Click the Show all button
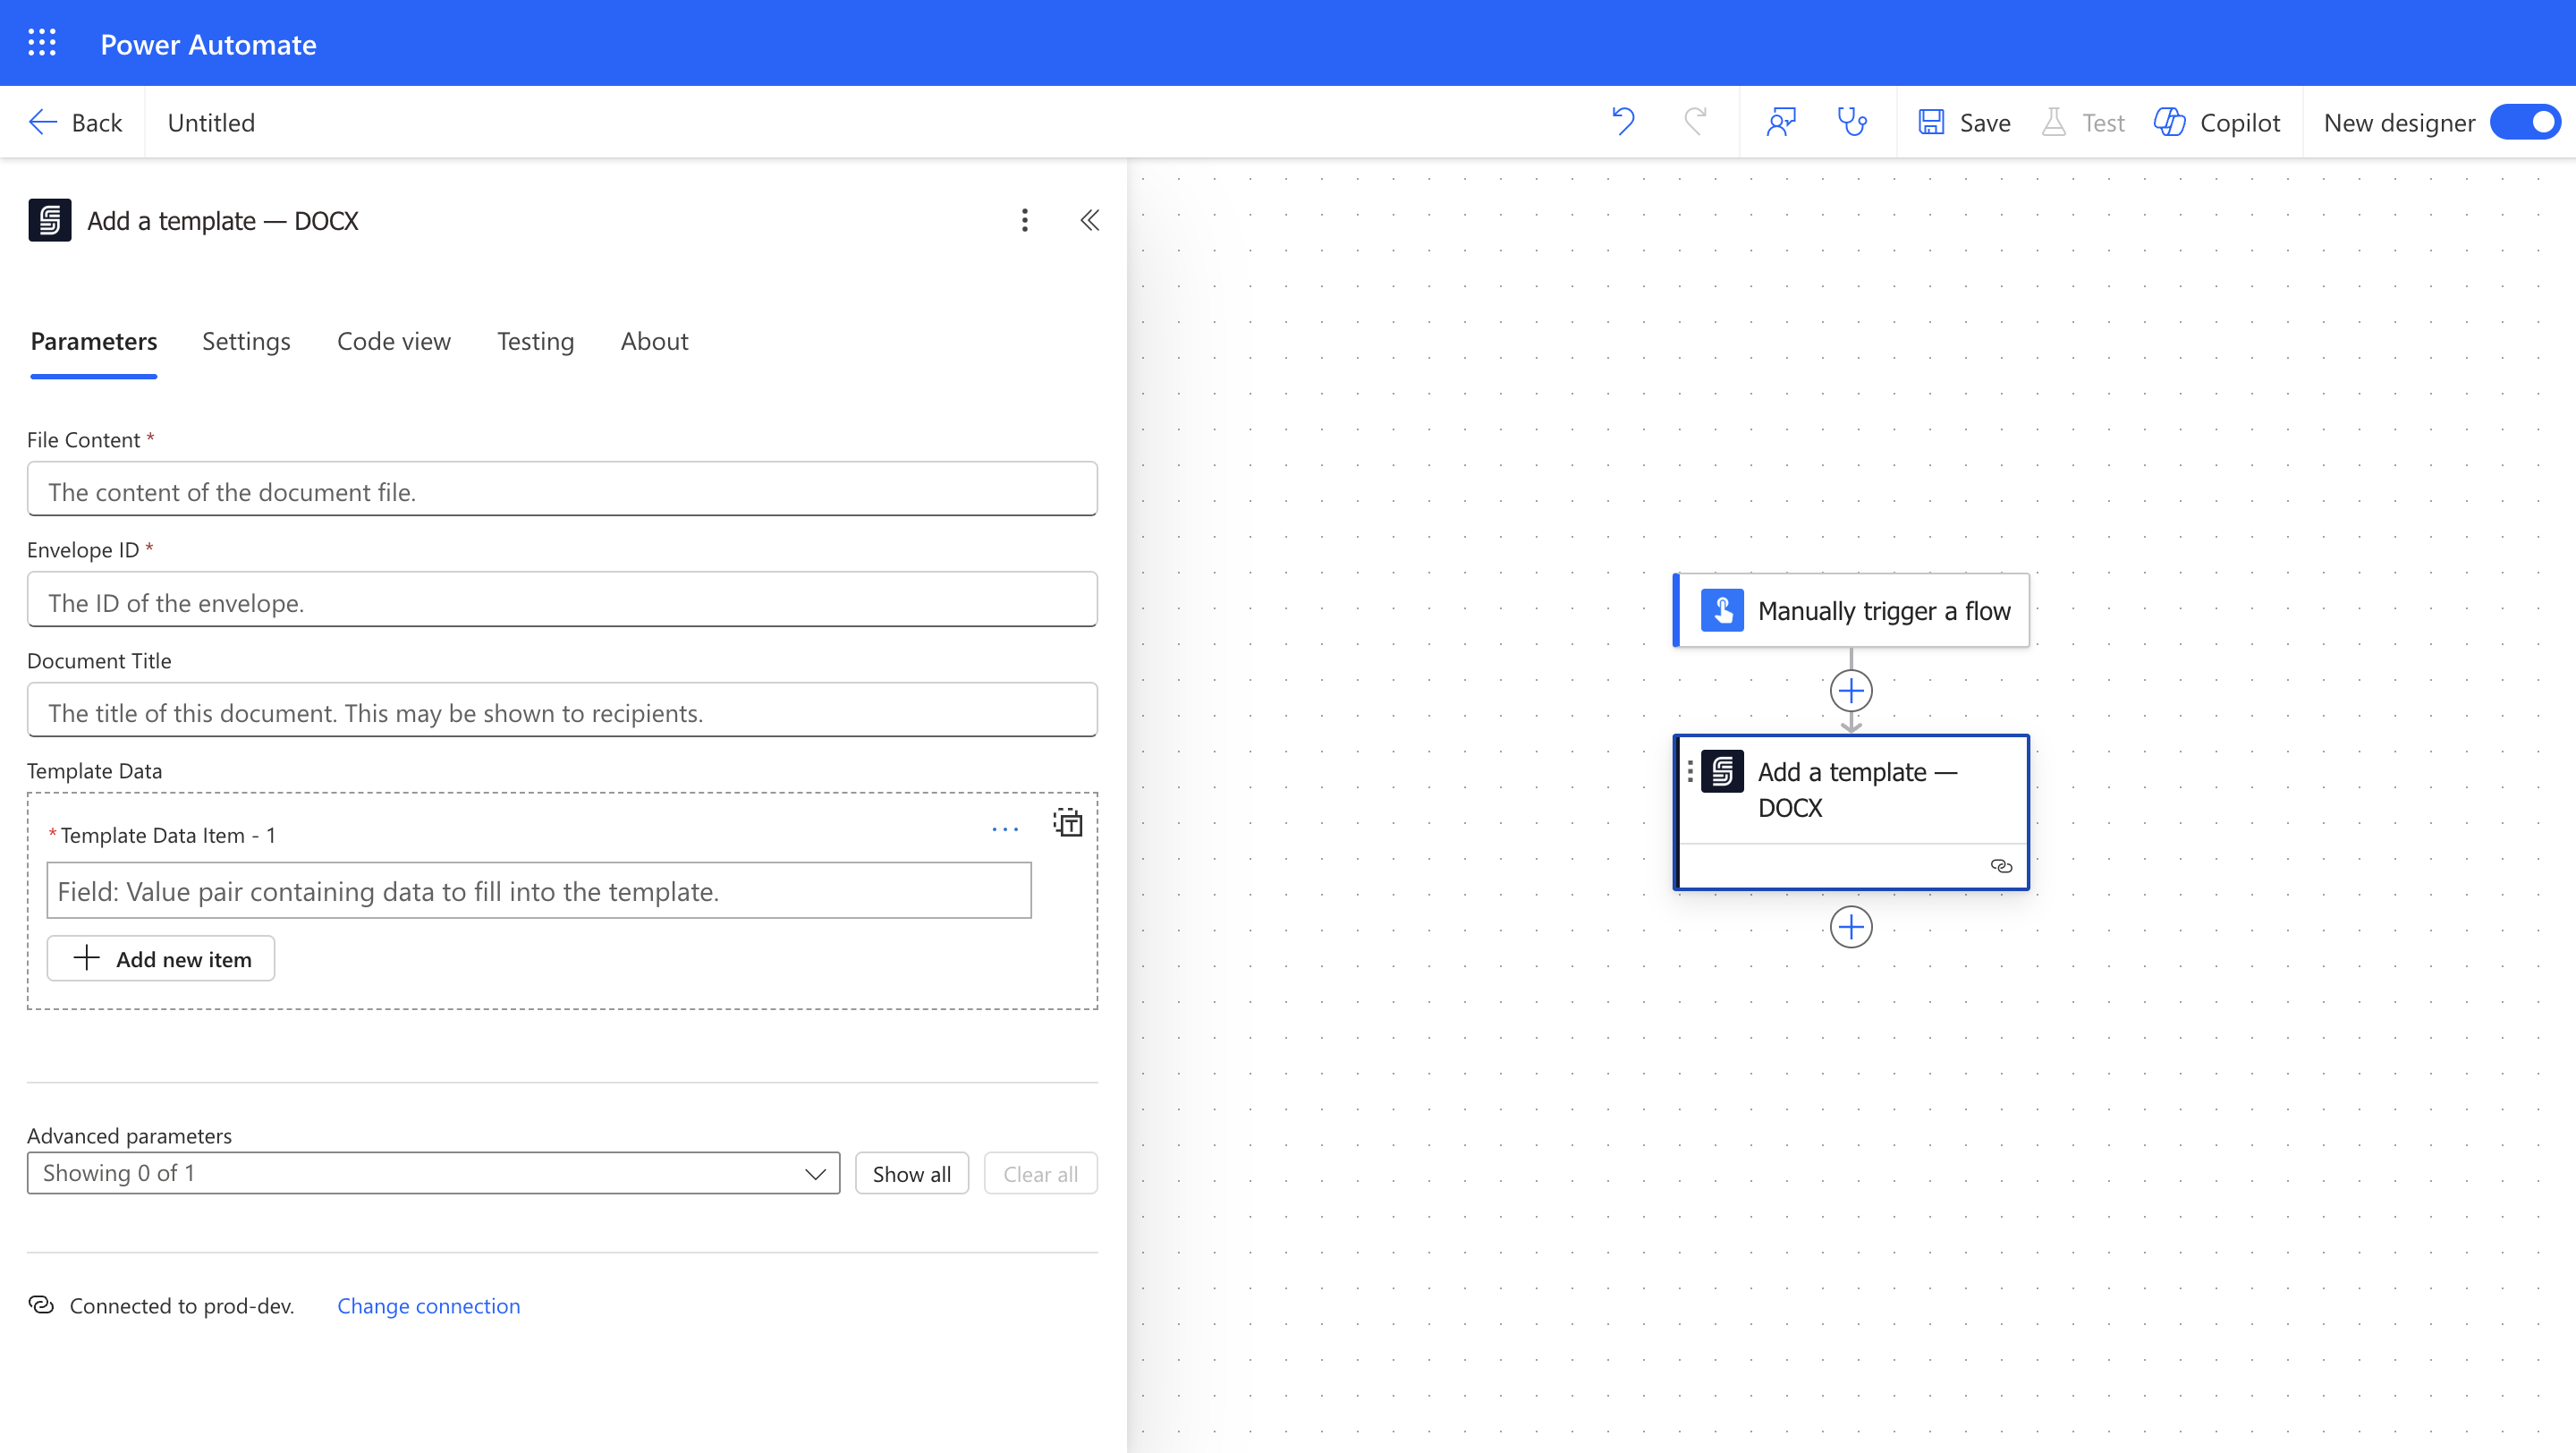The image size is (2576, 1453). click(911, 1174)
